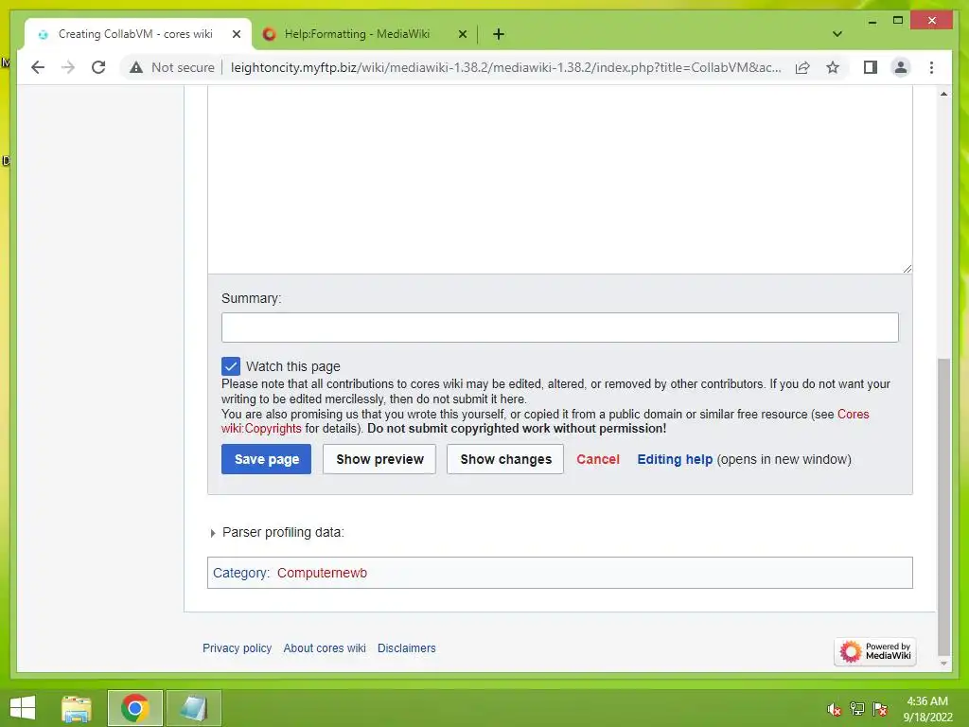Open the Chrome profile menu

901,67
